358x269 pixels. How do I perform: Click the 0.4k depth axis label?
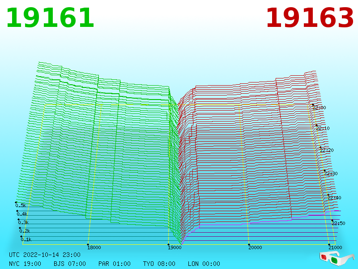coord(22,214)
